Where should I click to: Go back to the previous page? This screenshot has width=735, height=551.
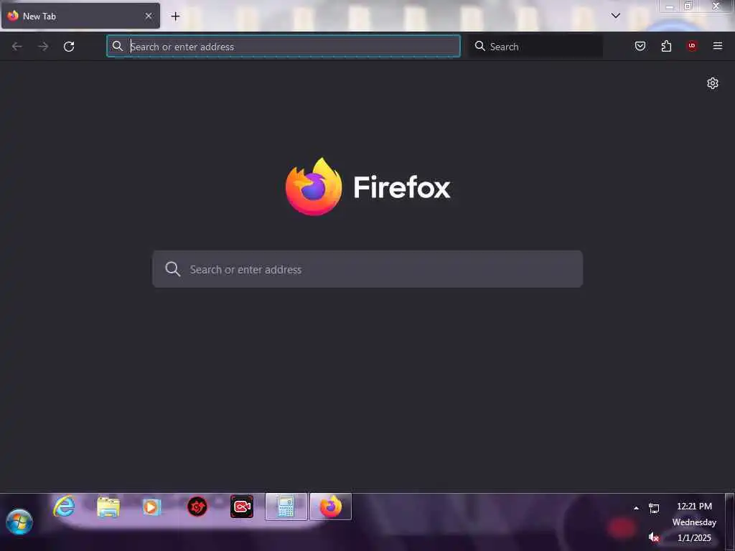17,47
